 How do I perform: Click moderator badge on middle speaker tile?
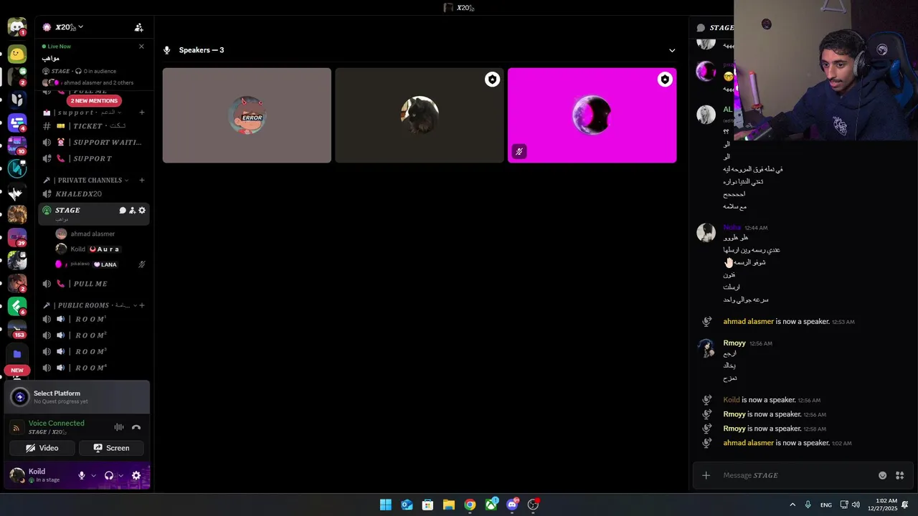pos(492,80)
